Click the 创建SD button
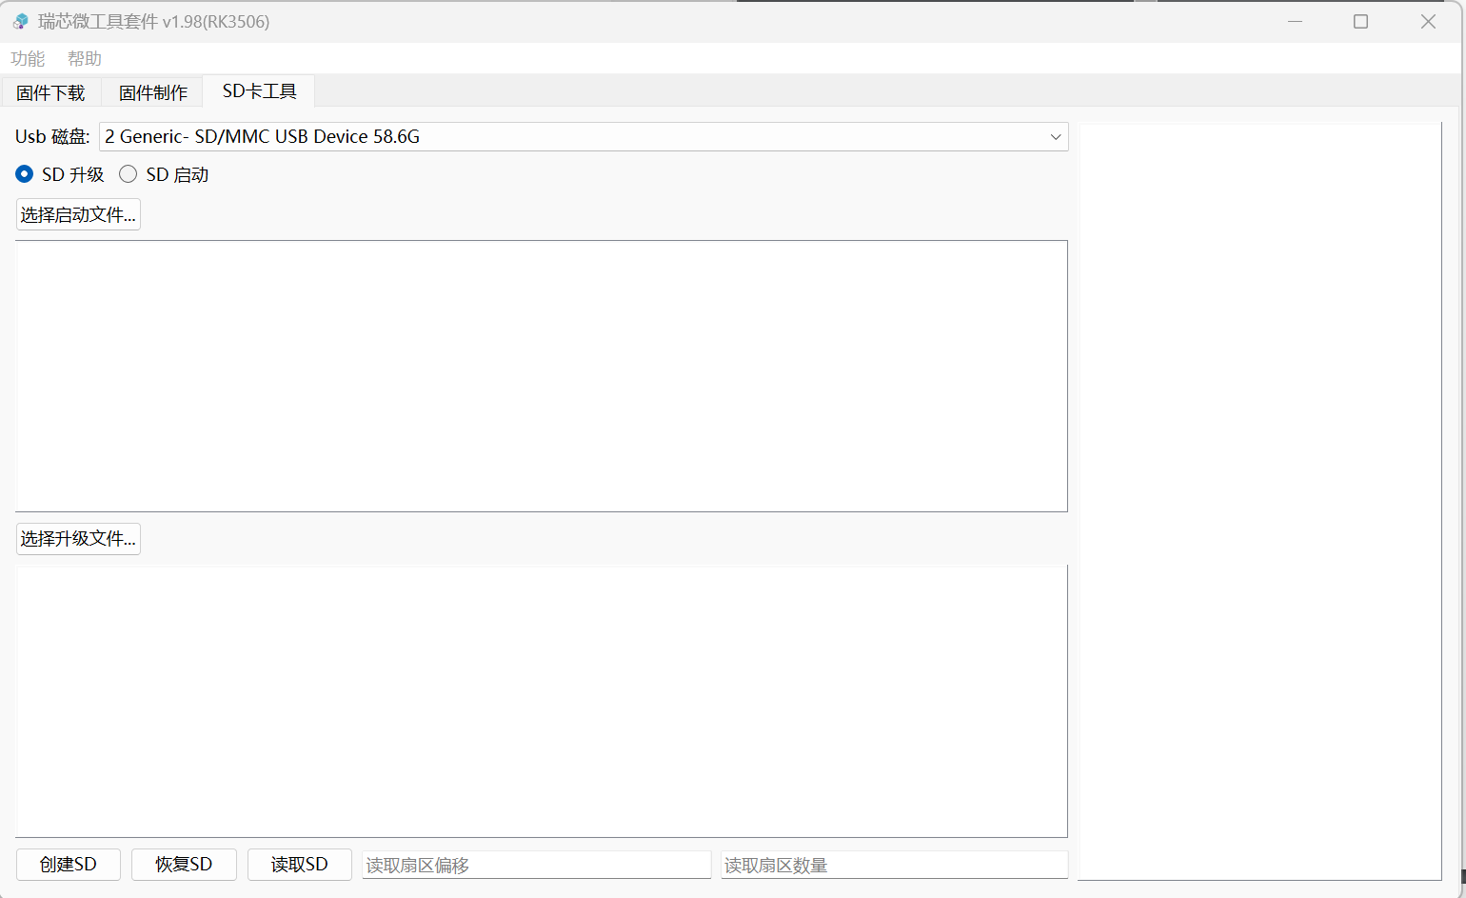 pyautogui.click(x=69, y=864)
